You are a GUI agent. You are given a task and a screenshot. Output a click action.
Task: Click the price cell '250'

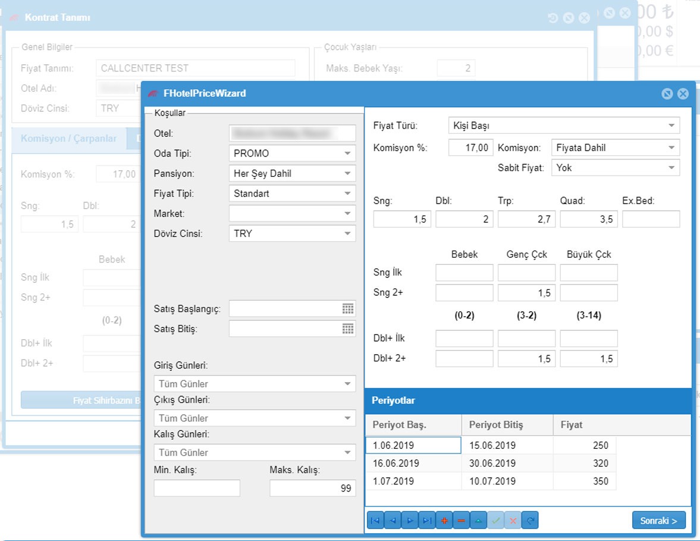click(x=585, y=445)
